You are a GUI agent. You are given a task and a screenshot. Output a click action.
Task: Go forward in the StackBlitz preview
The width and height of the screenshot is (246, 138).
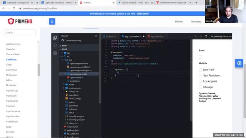tap(201, 36)
